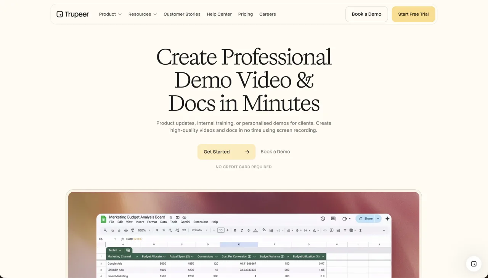The image size is (488, 278).
Task: Click the font size field showing 10
Action: click(221, 230)
